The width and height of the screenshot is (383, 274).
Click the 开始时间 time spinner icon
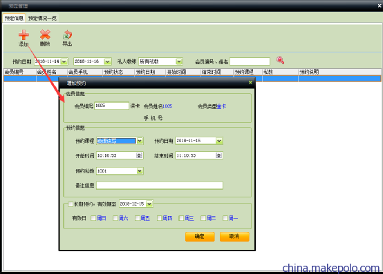(x=139, y=155)
